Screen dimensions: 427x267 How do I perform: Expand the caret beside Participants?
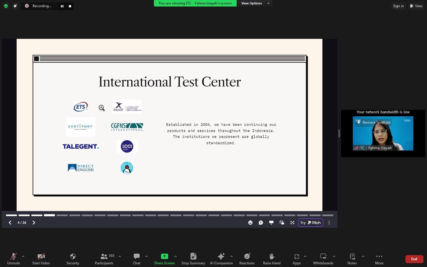click(x=120, y=256)
